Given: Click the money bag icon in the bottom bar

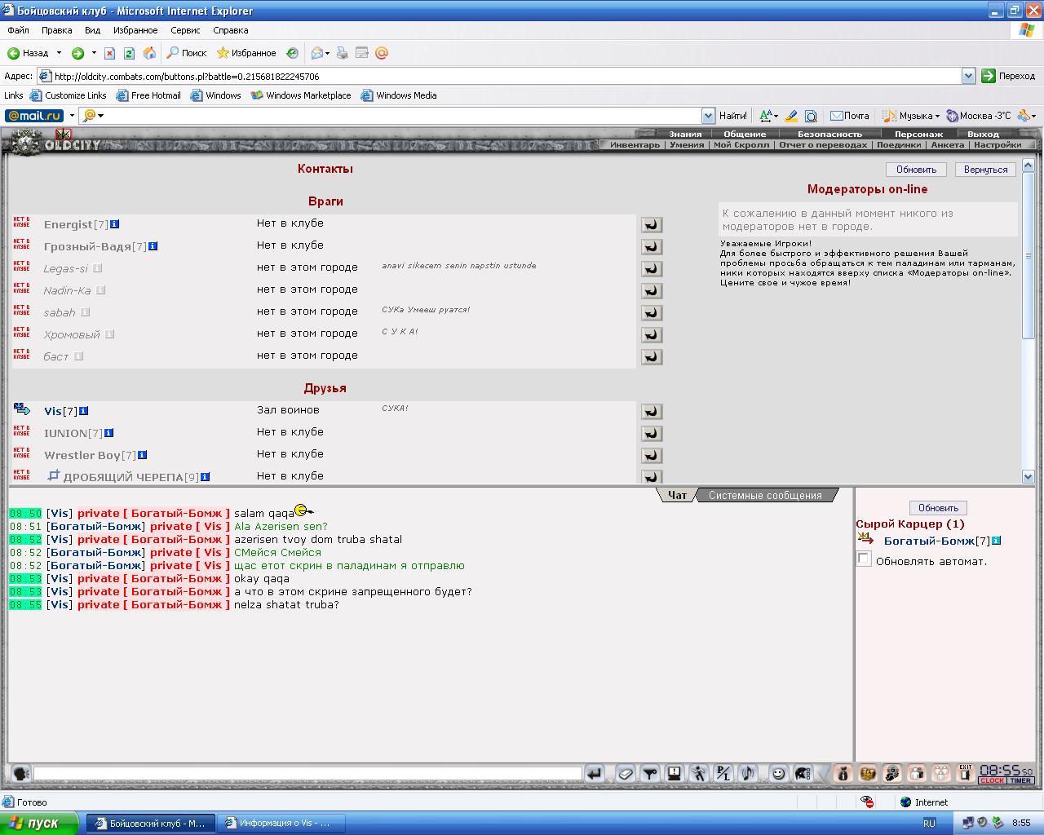Looking at the screenshot, I should tap(843, 773).
